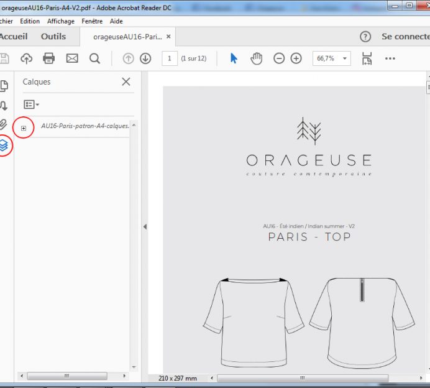Click the page number input field
This screenshot has height=388, width=430.
(x=170, y=58)
